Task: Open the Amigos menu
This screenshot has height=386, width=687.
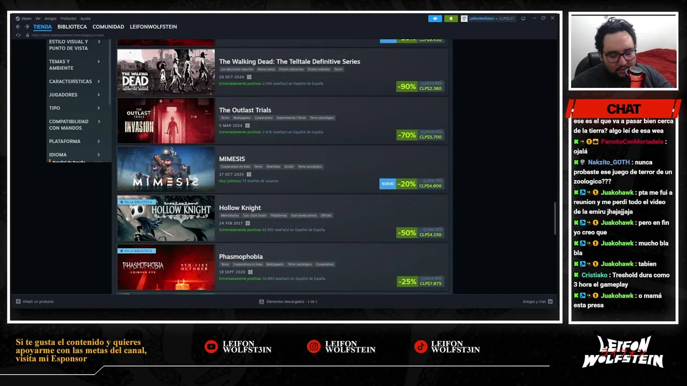Action: coord(50,18)
